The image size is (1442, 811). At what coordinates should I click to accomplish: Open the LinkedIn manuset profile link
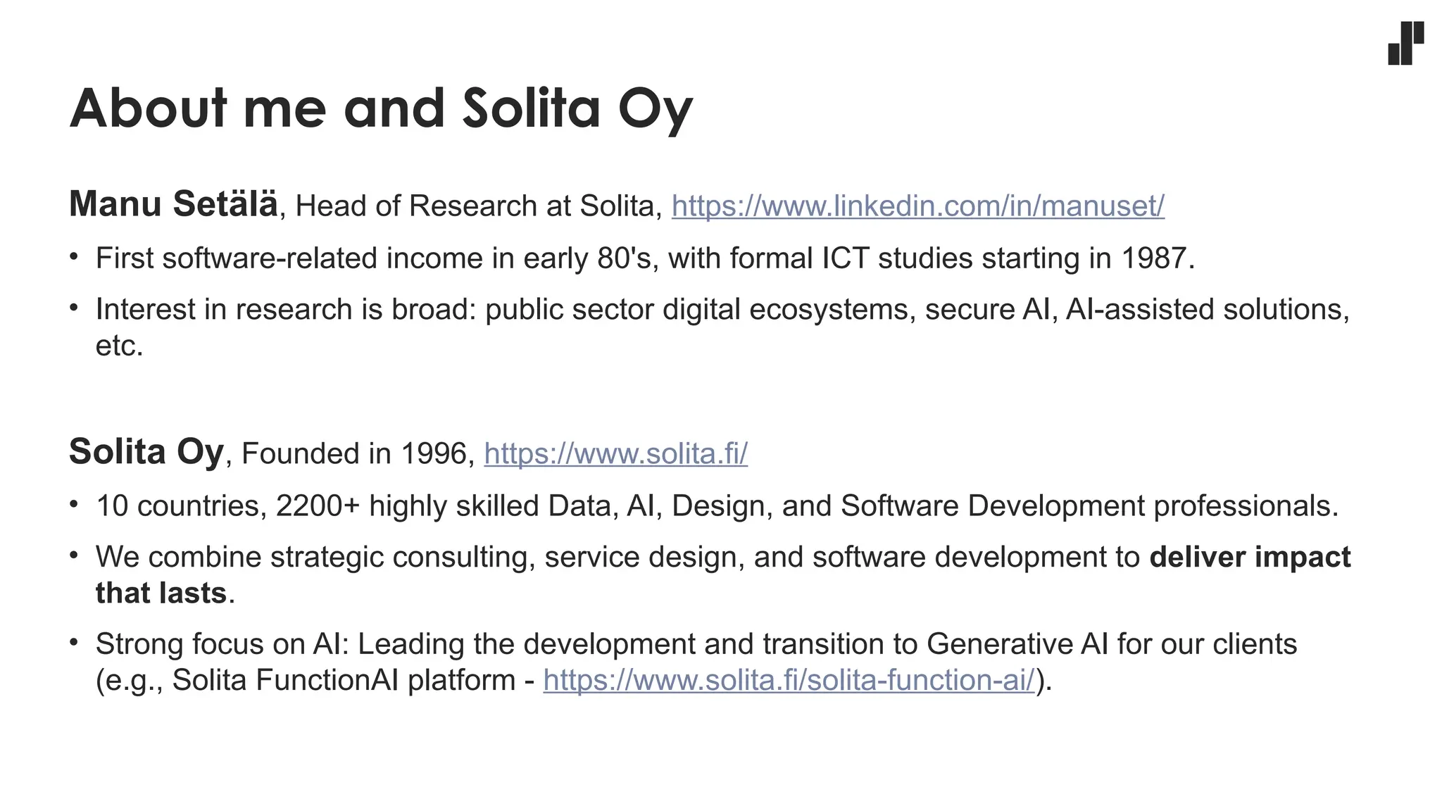tap(917, 206)
